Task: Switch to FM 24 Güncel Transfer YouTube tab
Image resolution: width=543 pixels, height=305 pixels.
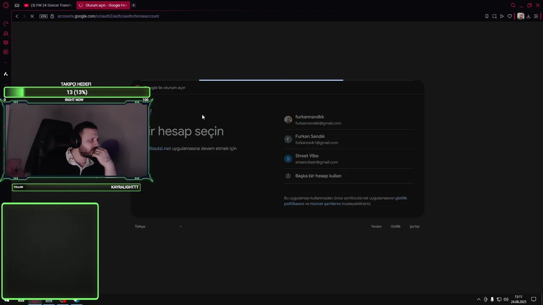Action: pyautogui.click(x=48, y=5)
